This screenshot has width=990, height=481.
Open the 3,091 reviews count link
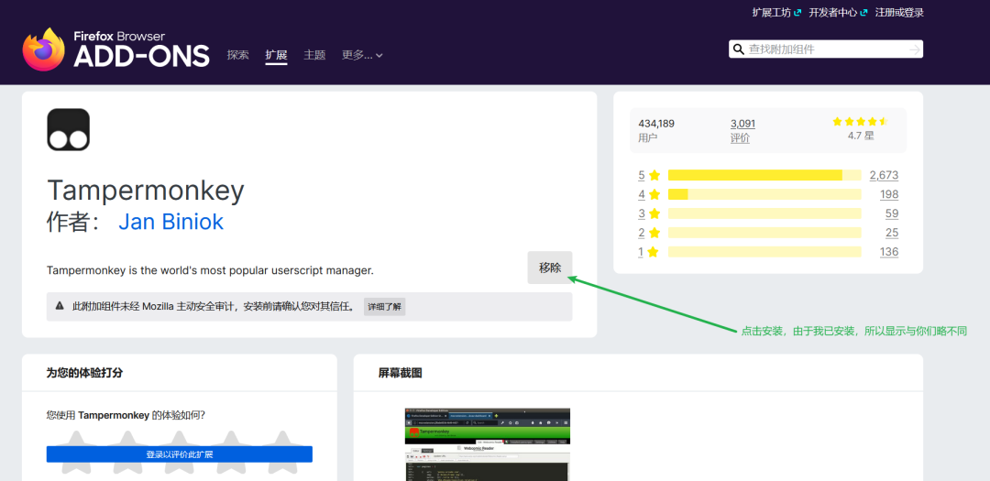(743, 124)
